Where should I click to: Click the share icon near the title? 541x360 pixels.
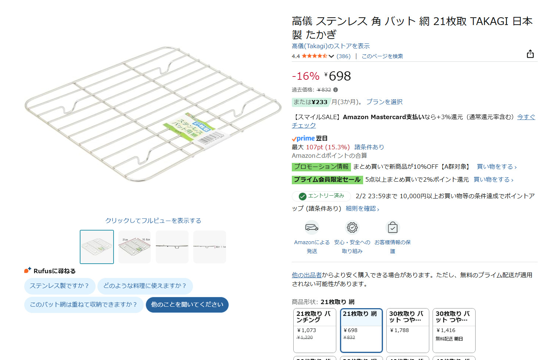click(x=530, y=54)
